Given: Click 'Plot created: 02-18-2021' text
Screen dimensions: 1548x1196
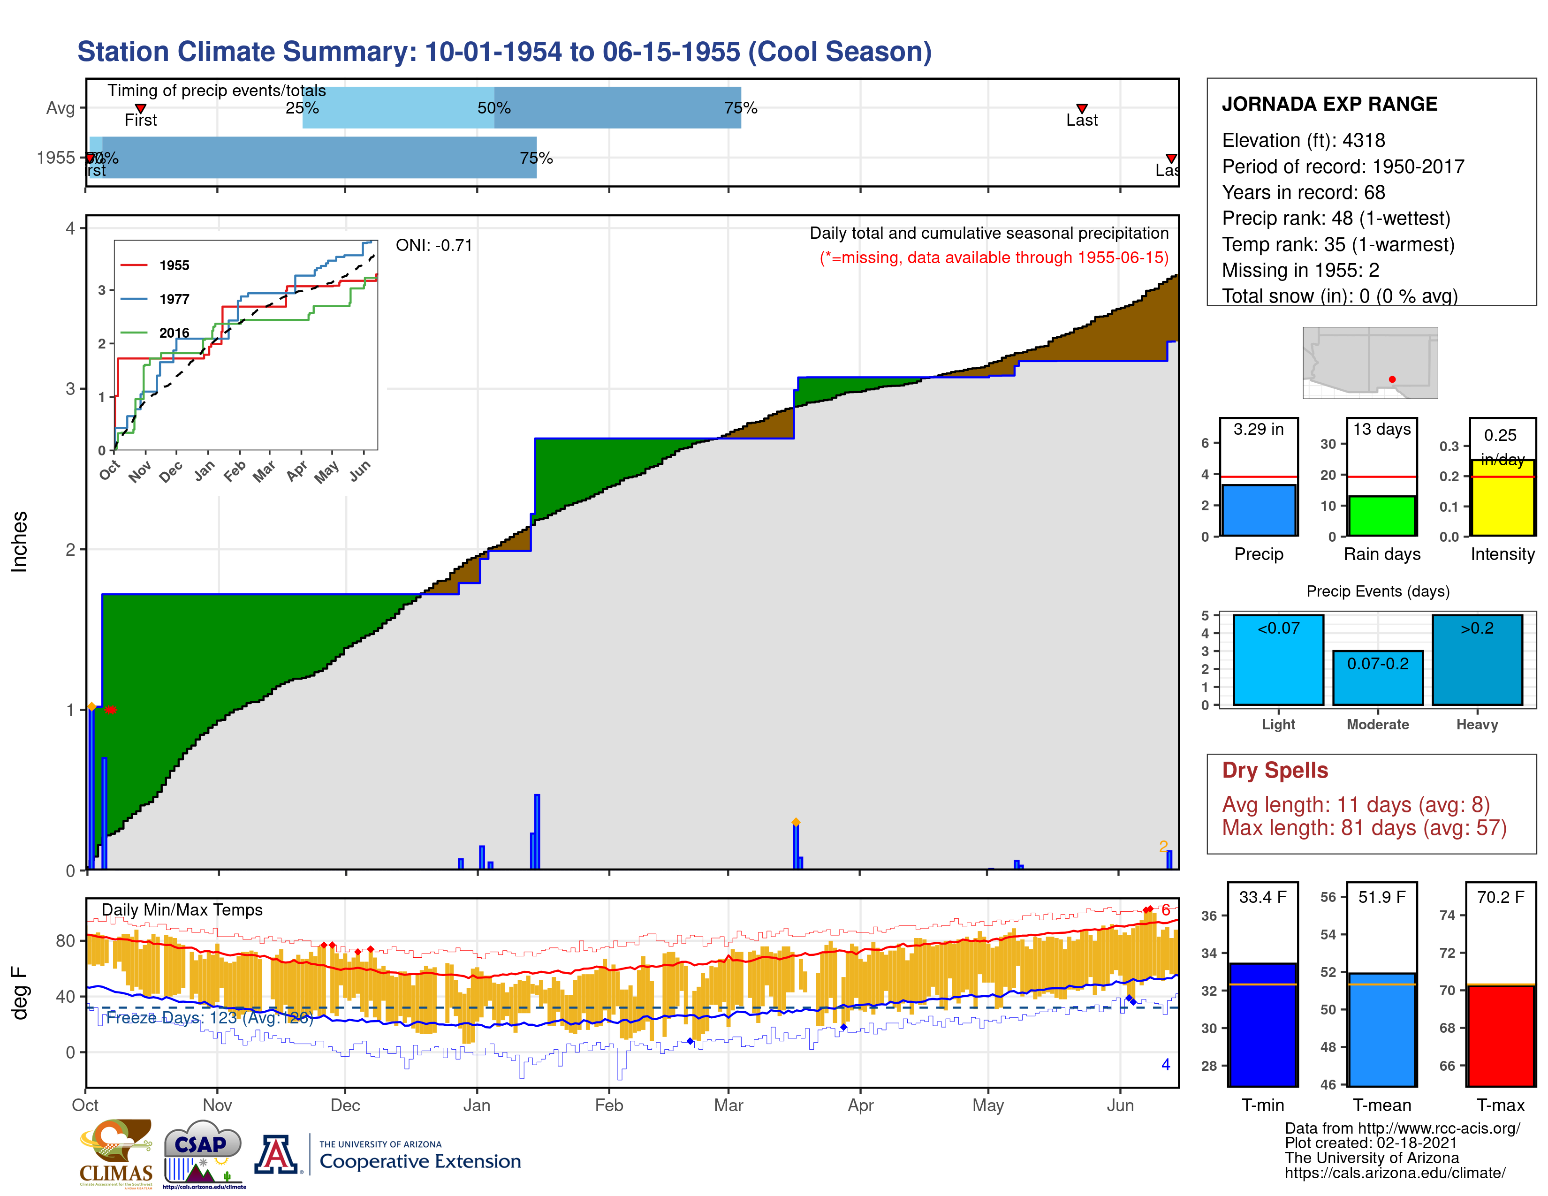Looking at the screenshot, I should pos(1371,1143).
